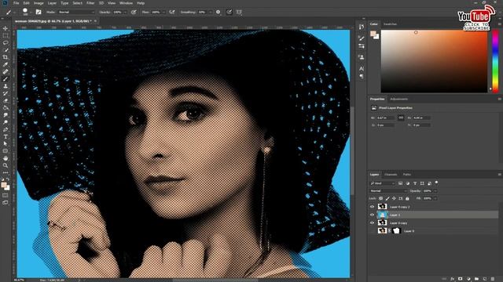Select the Pen tool
This screenshot has height=282, width=503.
[6, 129]
